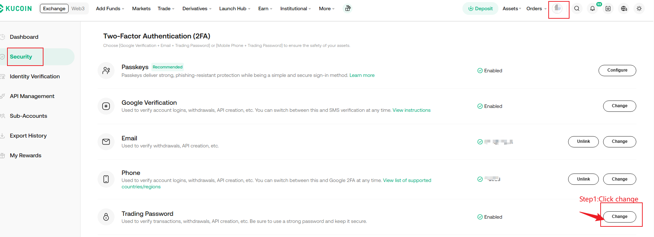Image resolution: width=654 pixels, height=237 pixels.
Task: Select Identity Verification in the sidebar
Action: click(35, 77)
